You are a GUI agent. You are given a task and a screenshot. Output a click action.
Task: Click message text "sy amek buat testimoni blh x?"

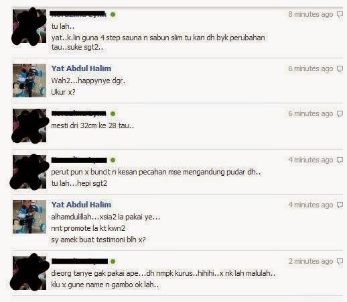click(98, 240)
